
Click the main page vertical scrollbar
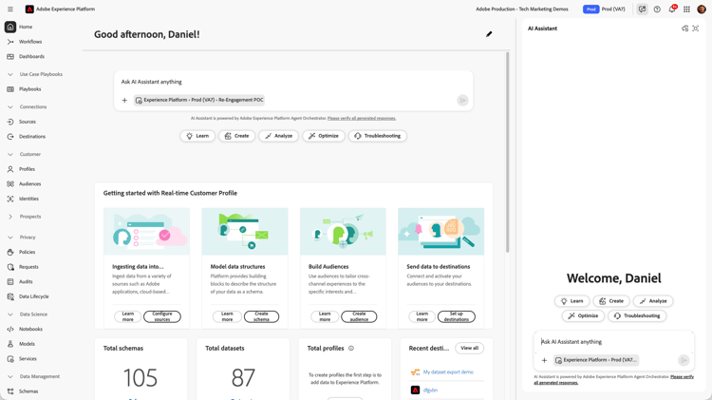(507, 152)
